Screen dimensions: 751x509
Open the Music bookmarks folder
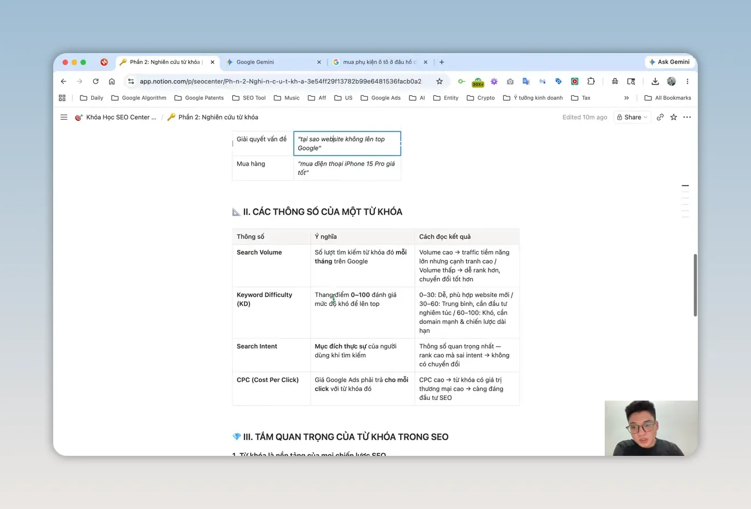(x=287, y=98)
